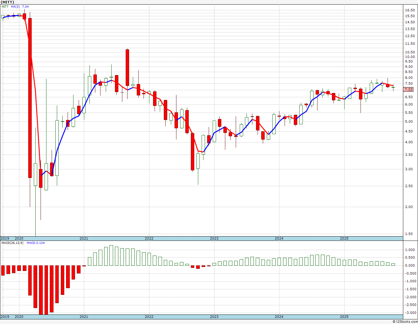Select 2025 on the price chart time axis
This screenshot has height=324, width=418.
point(344,238)
